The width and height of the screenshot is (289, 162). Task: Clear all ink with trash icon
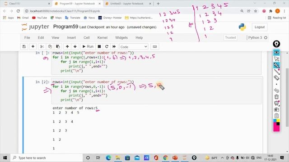click(x=276, y=97)
